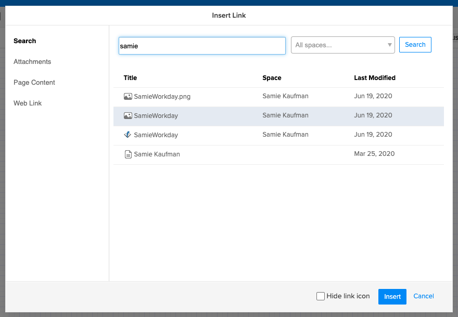Select Web Link in the sidebar
458x317 pixels.
click(28, 103)
